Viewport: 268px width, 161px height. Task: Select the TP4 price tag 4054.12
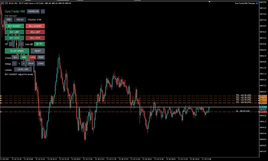263,96
